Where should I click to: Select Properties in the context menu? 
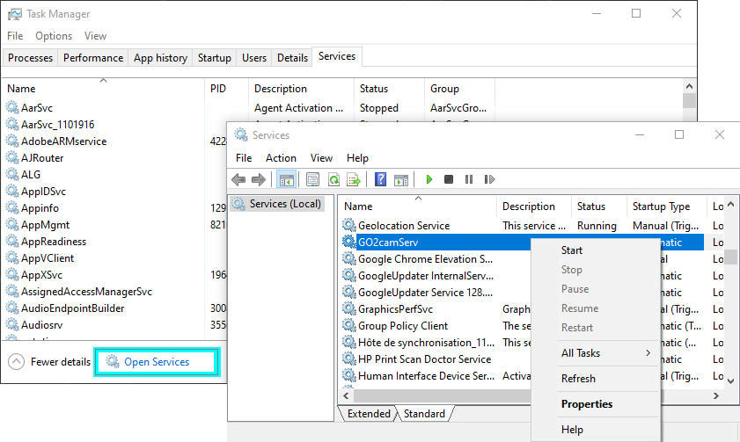tap(587, 404)
